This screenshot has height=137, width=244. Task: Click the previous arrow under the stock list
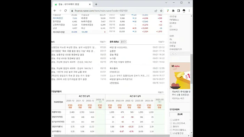pyautogui.click(x=172, y=54)
